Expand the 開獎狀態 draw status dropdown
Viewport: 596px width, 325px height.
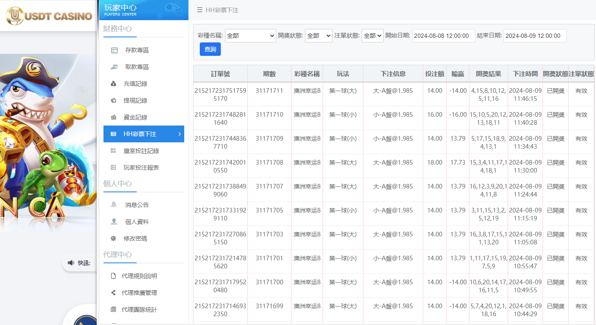(x=318, y=36)
